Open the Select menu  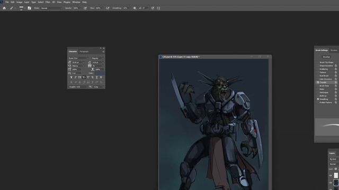tap(41, 2)
